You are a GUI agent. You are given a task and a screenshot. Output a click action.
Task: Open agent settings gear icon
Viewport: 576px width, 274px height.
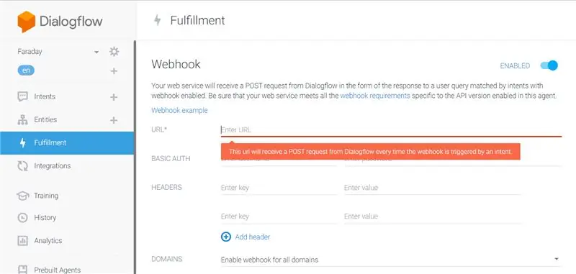(x=114, y=51)
